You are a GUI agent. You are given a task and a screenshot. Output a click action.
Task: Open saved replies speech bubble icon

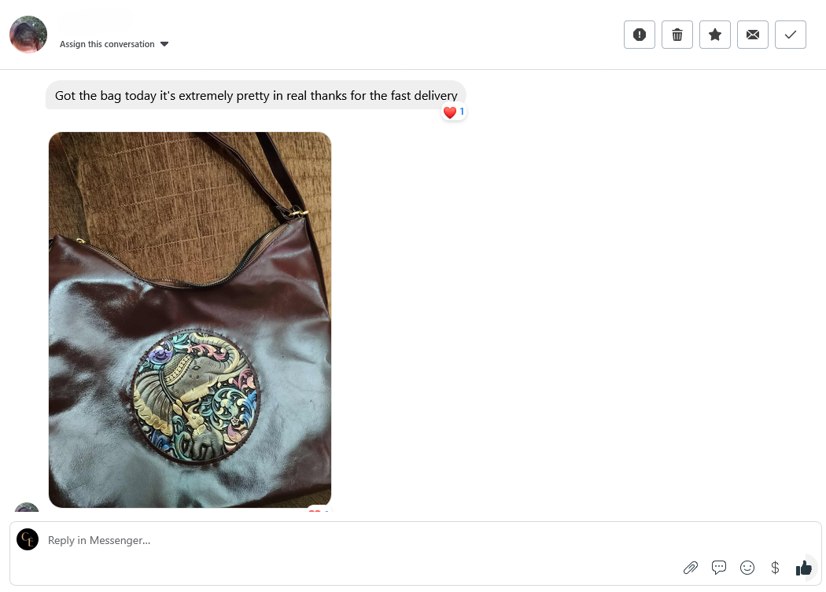point(719,568)
